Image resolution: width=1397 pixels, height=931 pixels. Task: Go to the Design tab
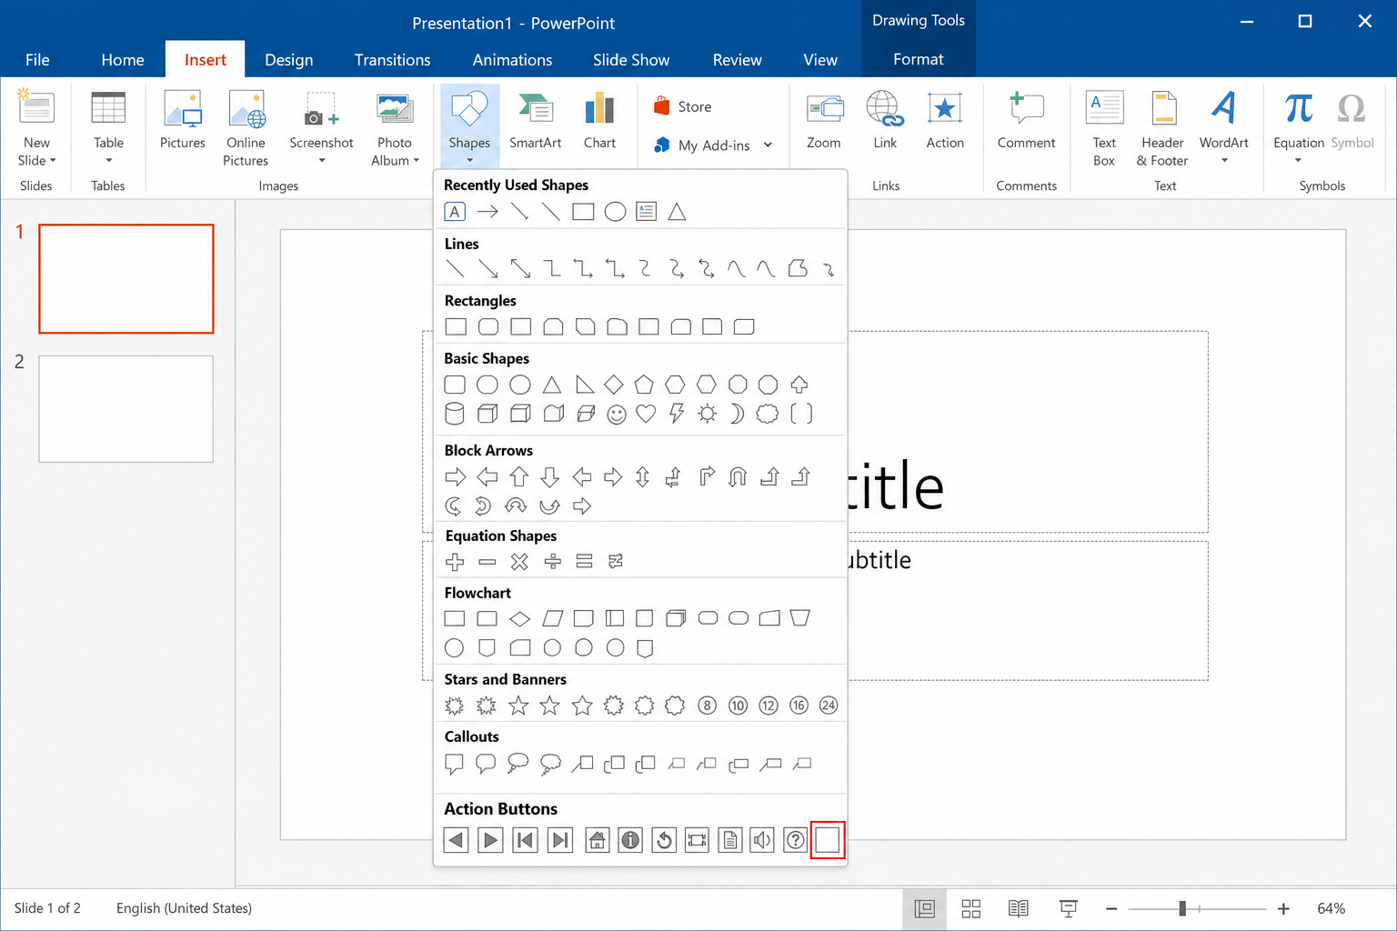pos(289,60)
